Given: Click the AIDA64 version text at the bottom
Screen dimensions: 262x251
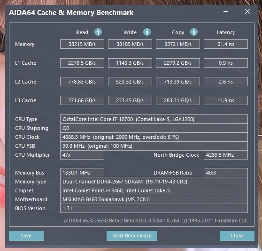Looking at the screenshot, I should pyautogui.click(x=156, y=221).
